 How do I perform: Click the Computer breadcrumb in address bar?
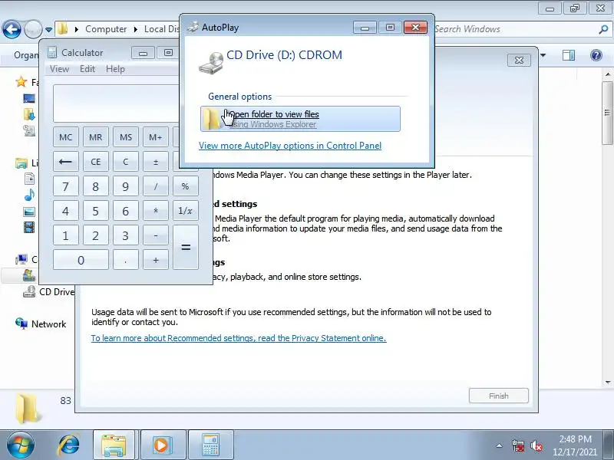pyautogui.click(x=106, y=29)
